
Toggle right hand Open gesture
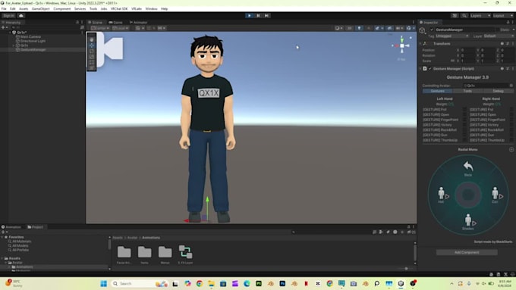tap(511, 114)
